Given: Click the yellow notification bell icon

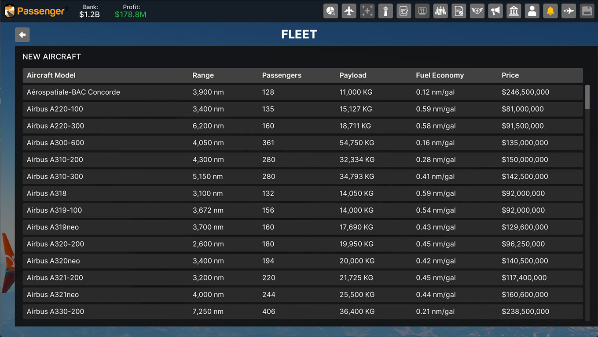Looking at the screenshot, I should point(550,11).
